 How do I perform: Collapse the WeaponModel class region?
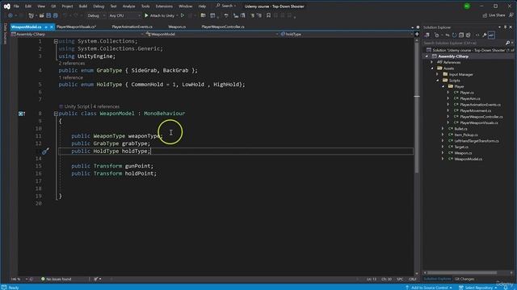(56, 114)
